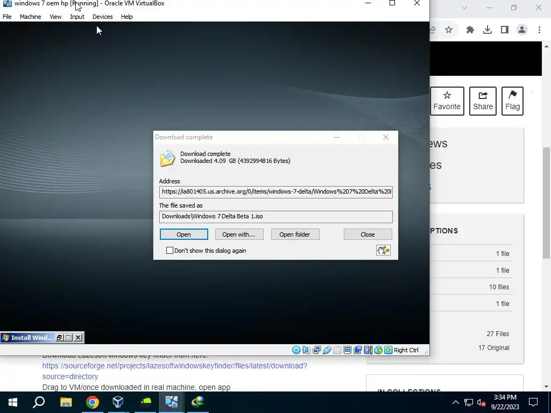Open the Help menu

(x=127, y=17)
